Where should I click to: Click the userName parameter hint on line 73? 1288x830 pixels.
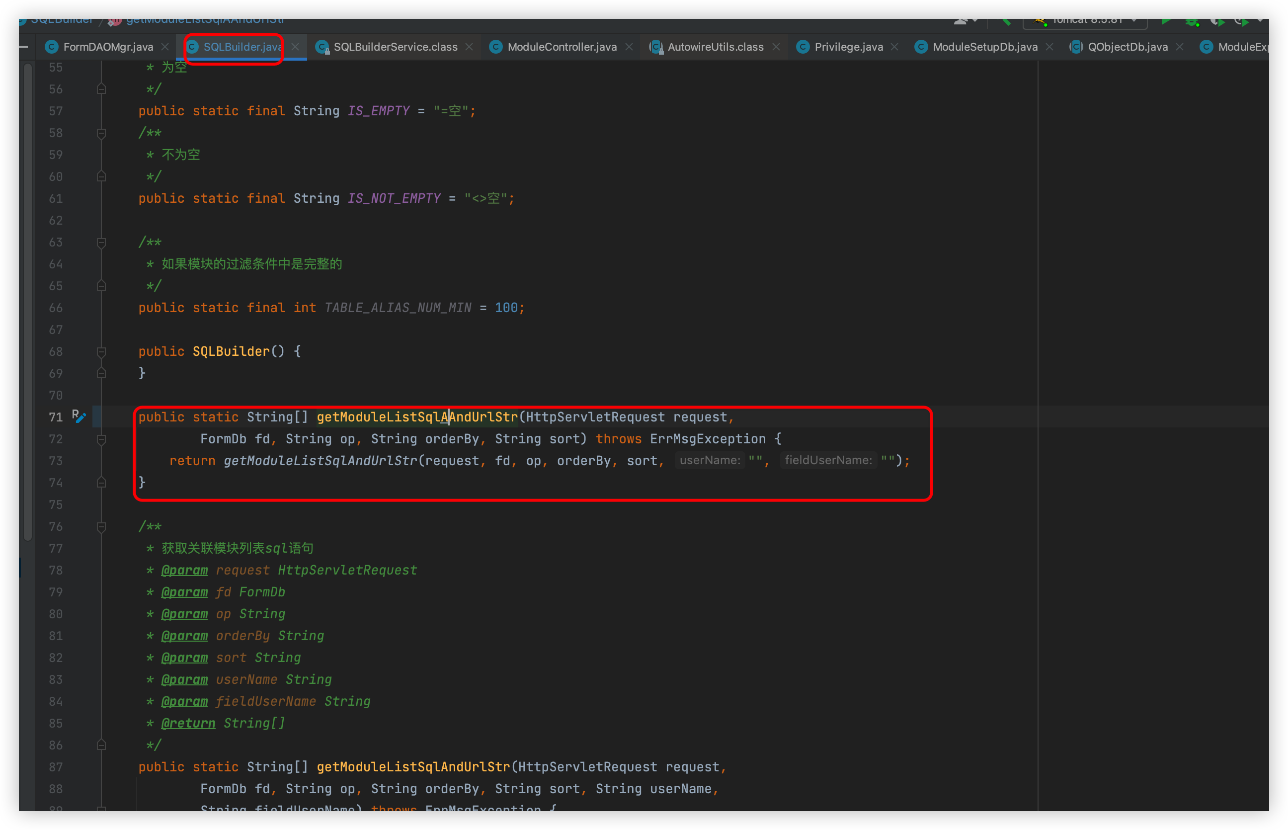pyautogui.click(x=710, y=460)
